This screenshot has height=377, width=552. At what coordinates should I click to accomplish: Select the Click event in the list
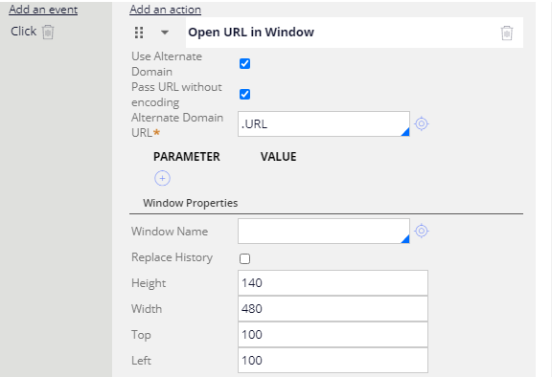[x=23, y=32]
